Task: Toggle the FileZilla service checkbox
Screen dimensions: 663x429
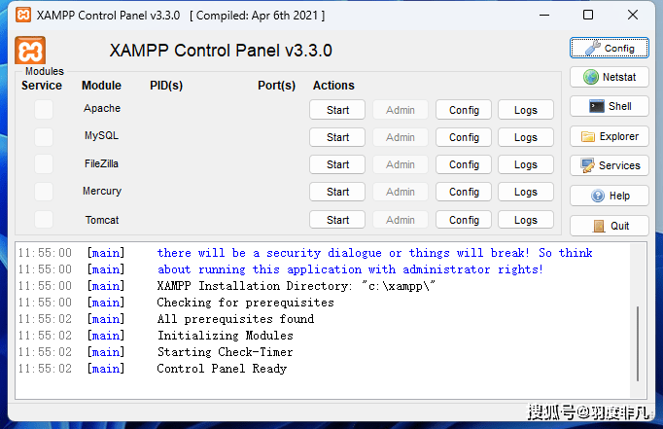Action: point(44,163)
